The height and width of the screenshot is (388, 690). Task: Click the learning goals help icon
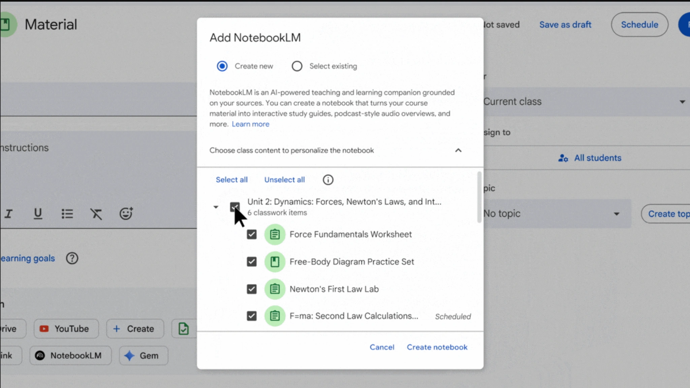pyautogui.click(x=72, y=258)
